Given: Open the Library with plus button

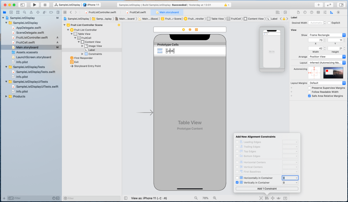Looking at the screenshot, I should click(x=318, y=5).
